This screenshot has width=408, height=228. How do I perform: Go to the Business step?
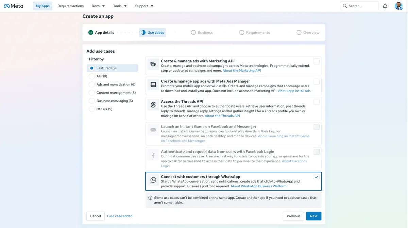[202, 33]
